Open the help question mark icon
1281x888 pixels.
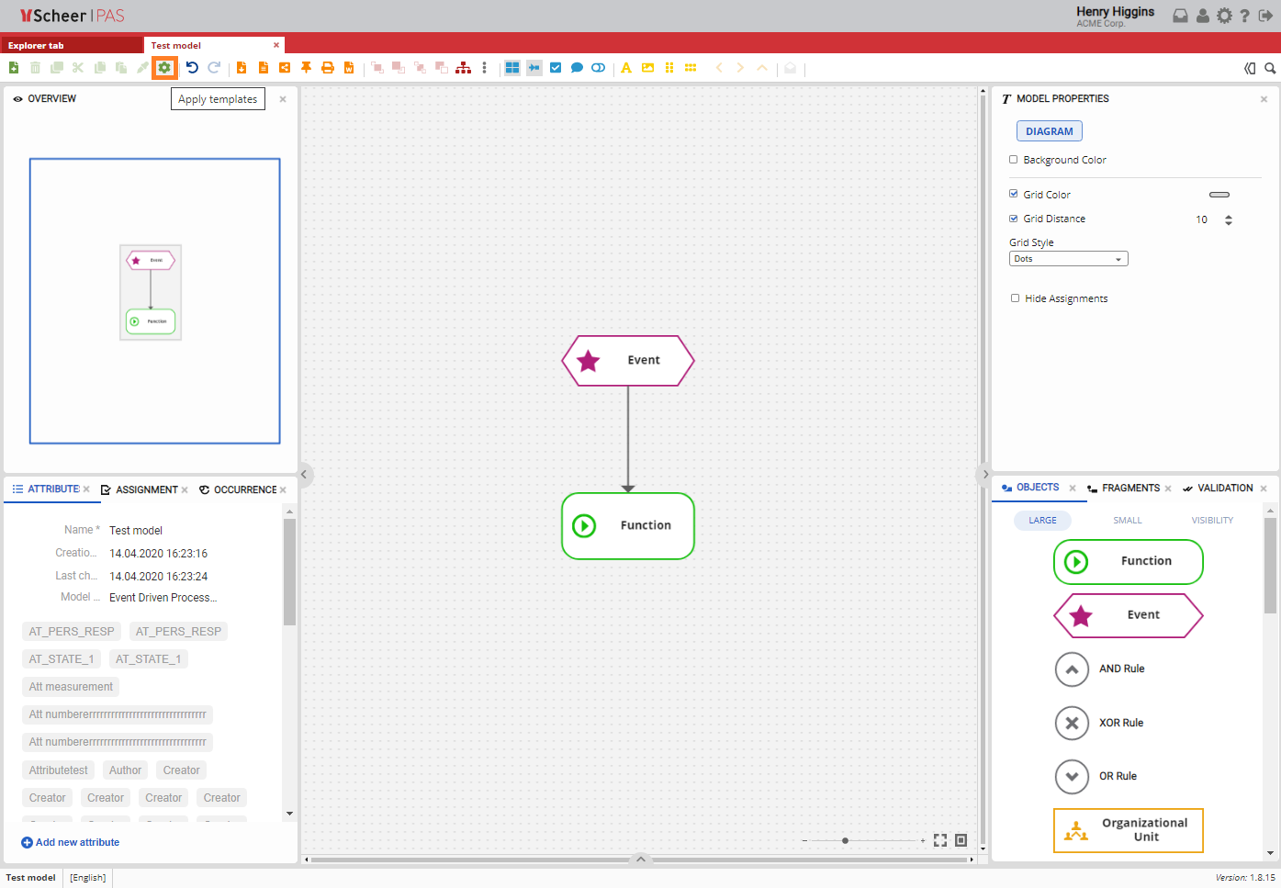(1244, 16)
